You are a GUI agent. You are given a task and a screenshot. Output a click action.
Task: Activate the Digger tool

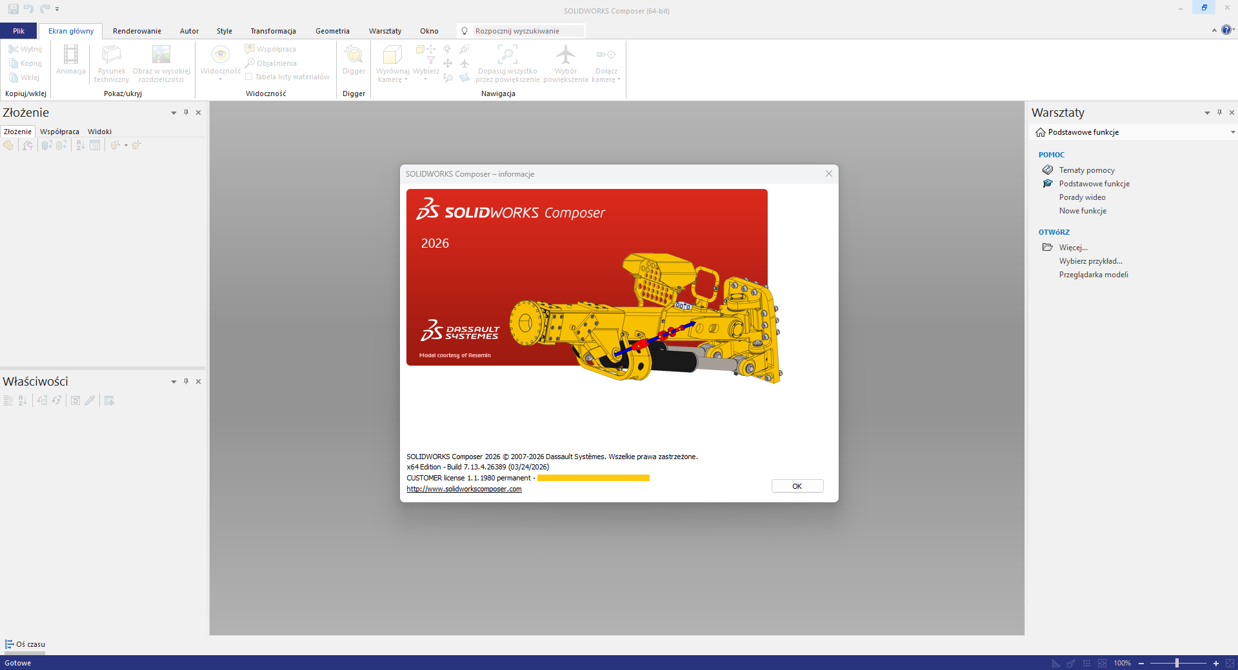tap(354, 60)
